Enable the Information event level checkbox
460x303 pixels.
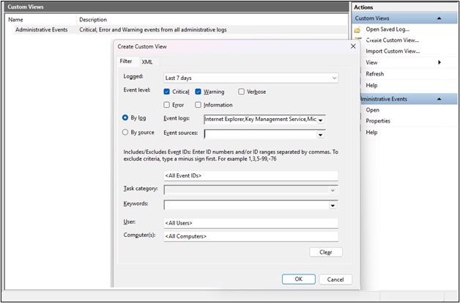point(199,105)
